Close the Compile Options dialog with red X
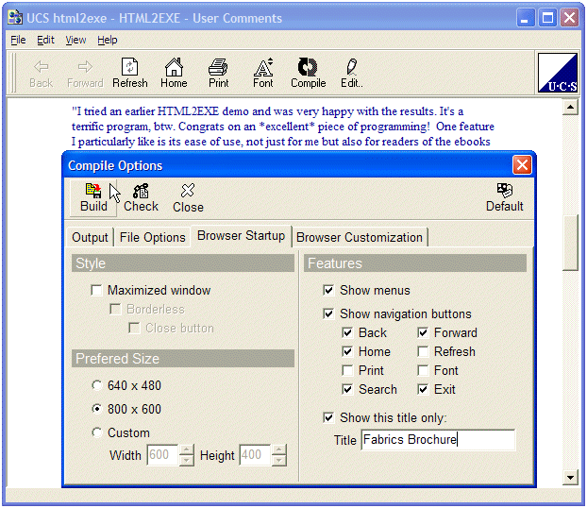The height and width of the screenshot is (508, 587). (x=522, y=165)
